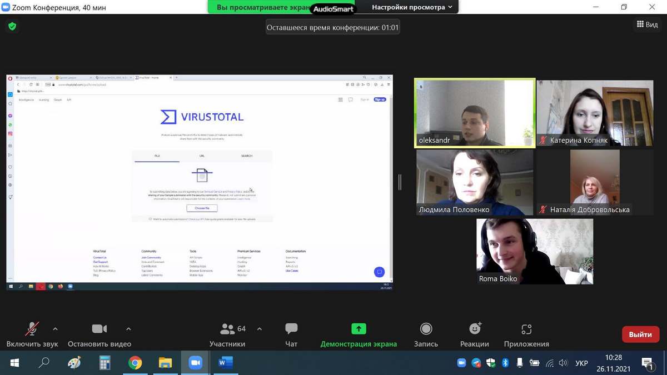The image size is (667, 375).
Task: Unmute microphone with Включить звук
Action: tap(32, 329)
